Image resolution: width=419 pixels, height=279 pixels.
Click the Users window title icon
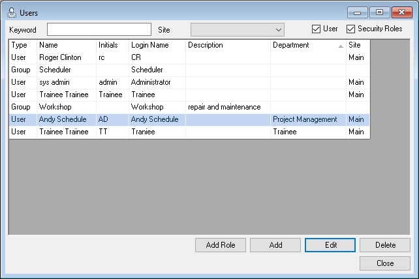pos(10,11)
